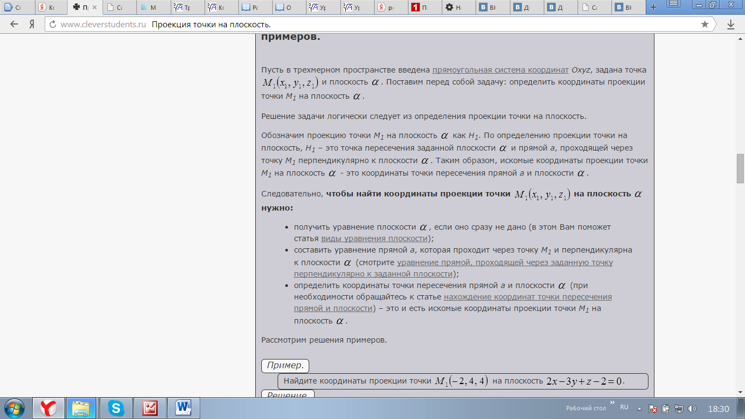Viewport: 745px width, 419px height.
Task: Click sentence starting Решение задачи логически следует
Action: [424, 116]
